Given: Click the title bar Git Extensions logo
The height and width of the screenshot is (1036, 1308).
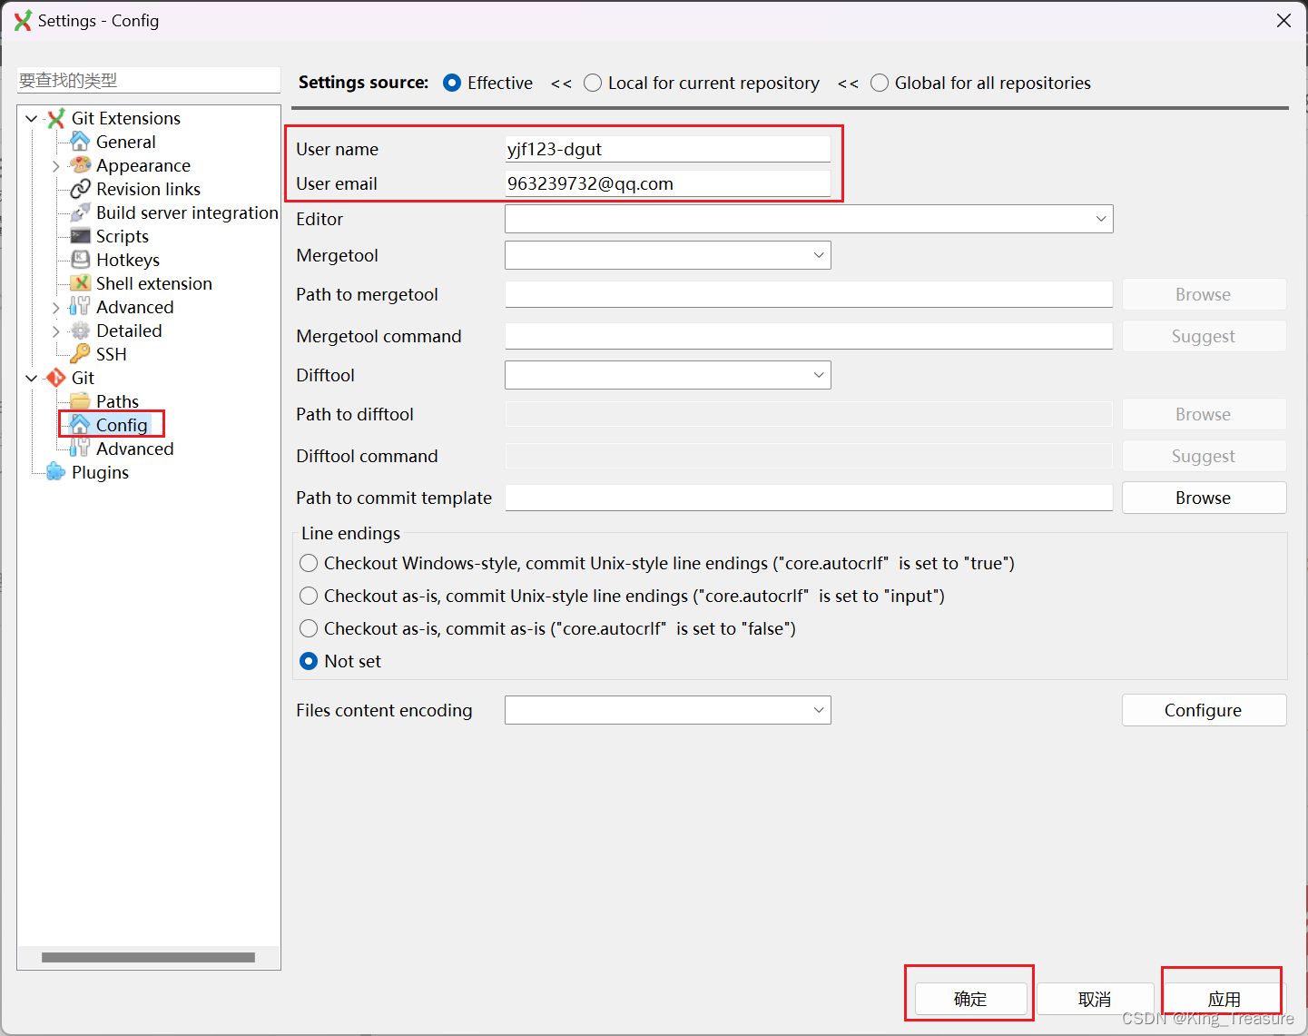Looking at the screenshot, I should tap(23, 20).
